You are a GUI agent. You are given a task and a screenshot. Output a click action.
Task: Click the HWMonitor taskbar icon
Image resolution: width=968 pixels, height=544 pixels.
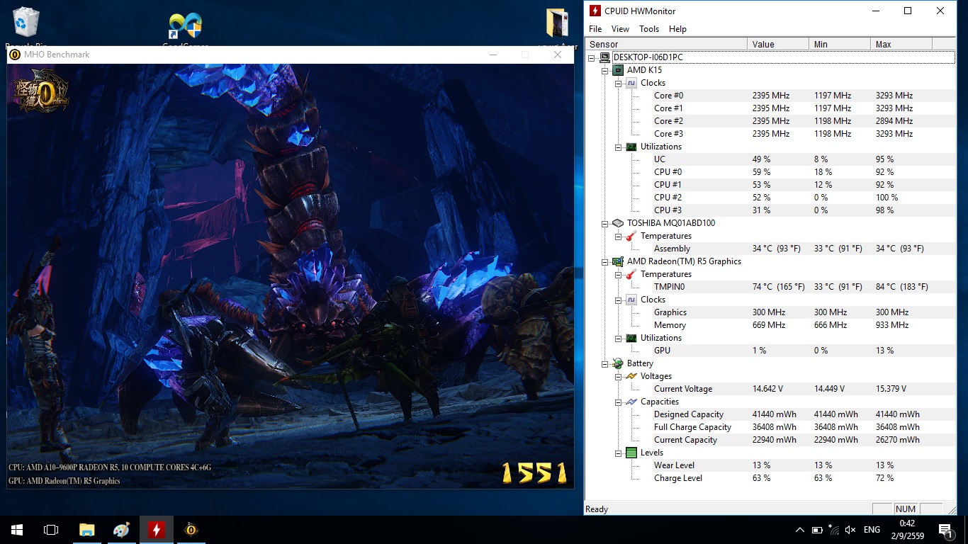[157, 529]
